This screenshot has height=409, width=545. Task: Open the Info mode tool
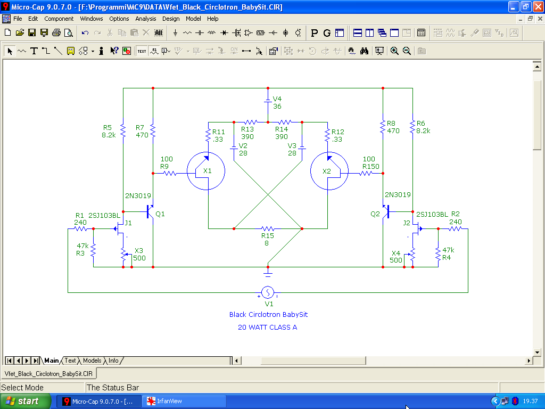(x=101, y=51)
